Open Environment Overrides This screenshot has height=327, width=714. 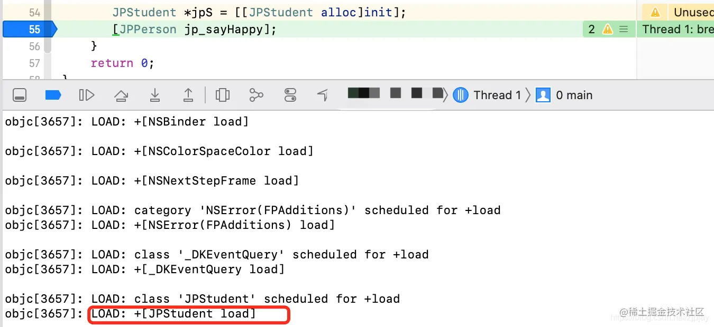click(x=290, y=95)
